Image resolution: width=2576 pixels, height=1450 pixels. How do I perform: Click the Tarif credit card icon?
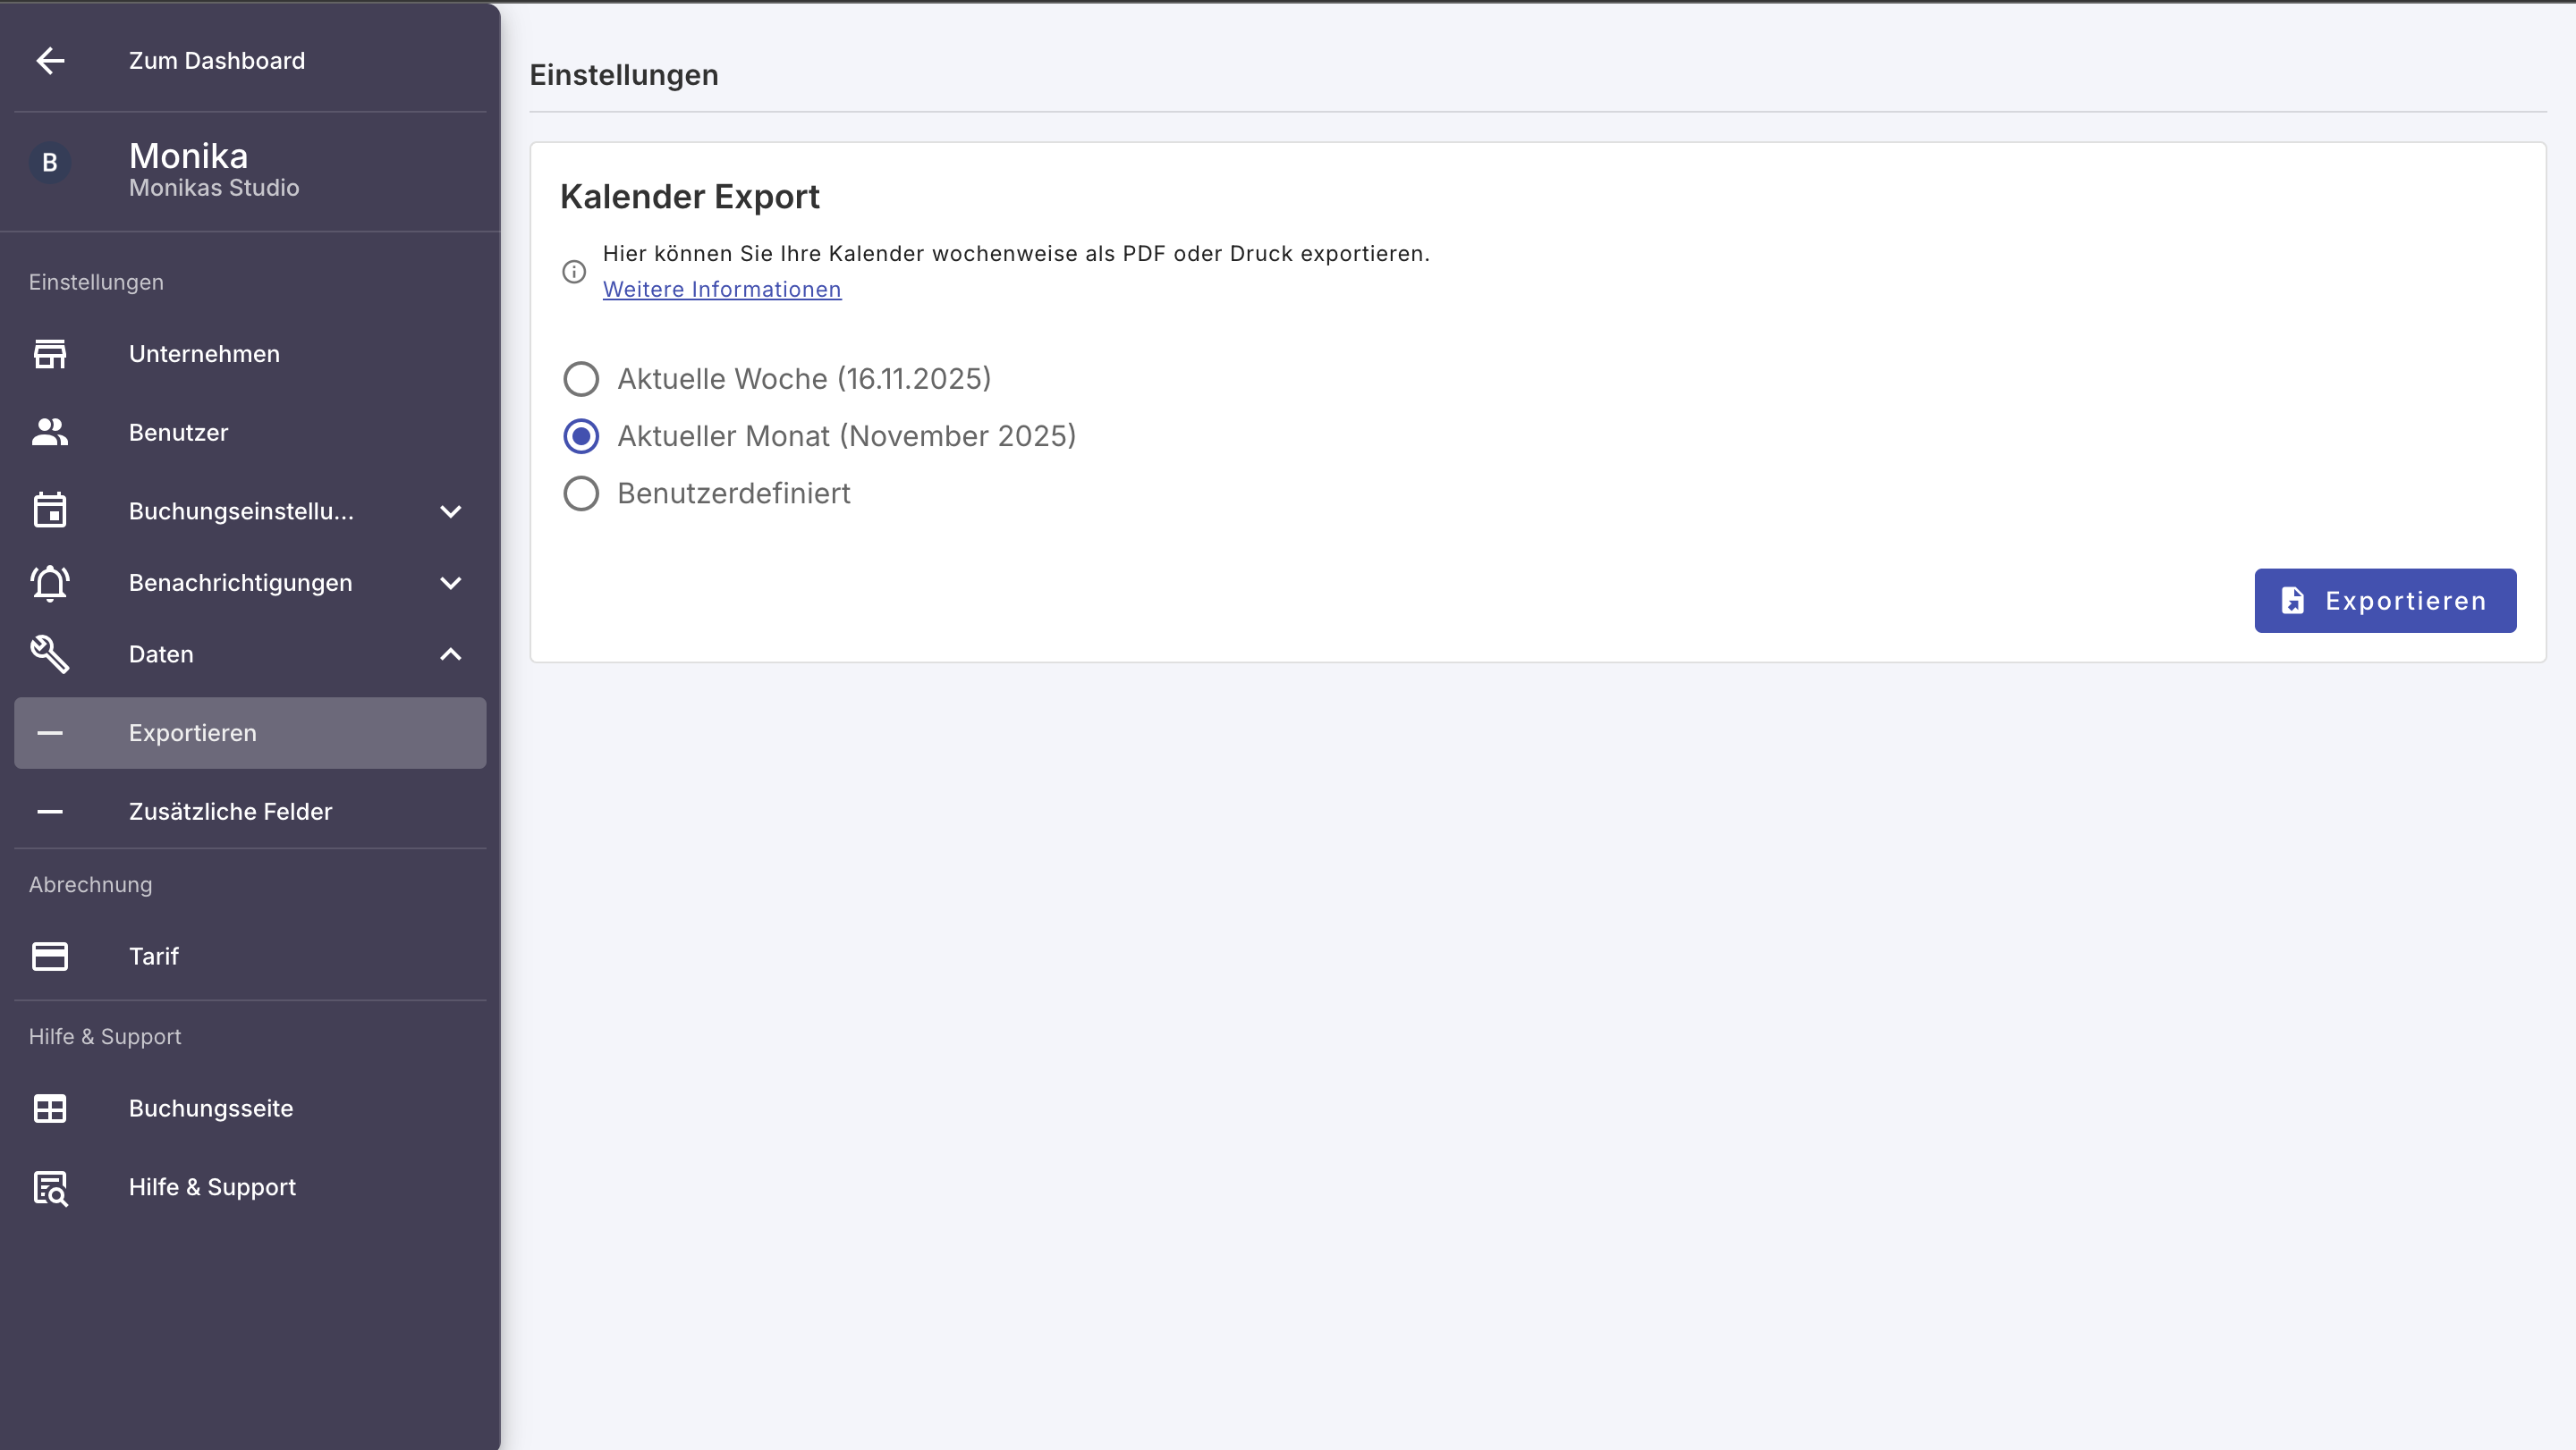[x=50, y=957]
